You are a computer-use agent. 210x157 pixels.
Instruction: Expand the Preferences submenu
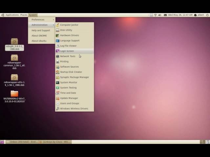[x=42, y=20]
